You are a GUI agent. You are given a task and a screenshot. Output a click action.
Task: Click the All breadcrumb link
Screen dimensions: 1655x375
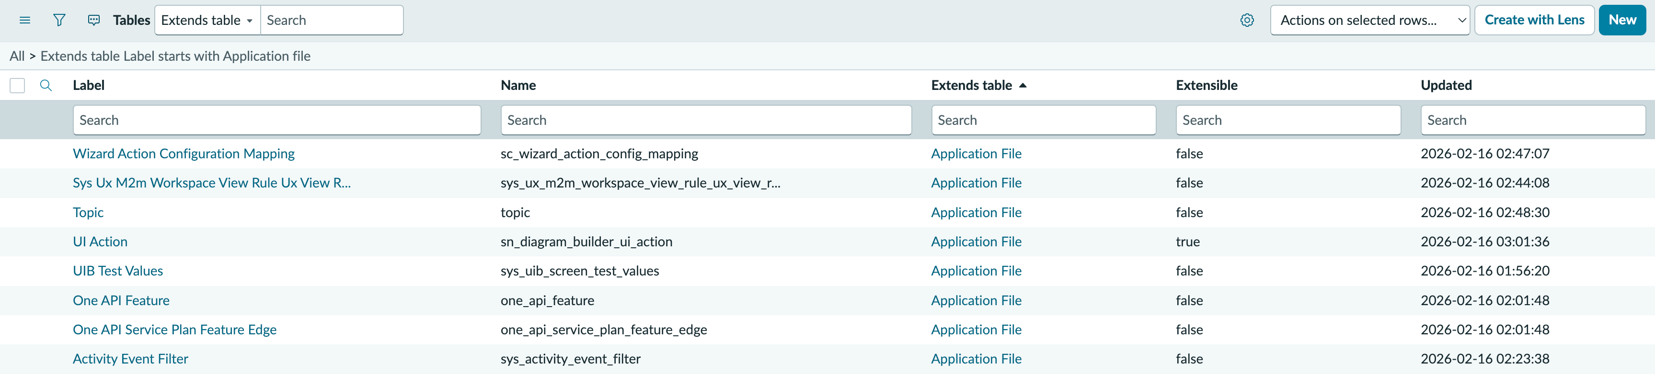(17, 56)
